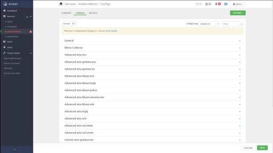Switch to the Summary tab
The height and width of the screenshot is (153, 273).
(67, 13)
